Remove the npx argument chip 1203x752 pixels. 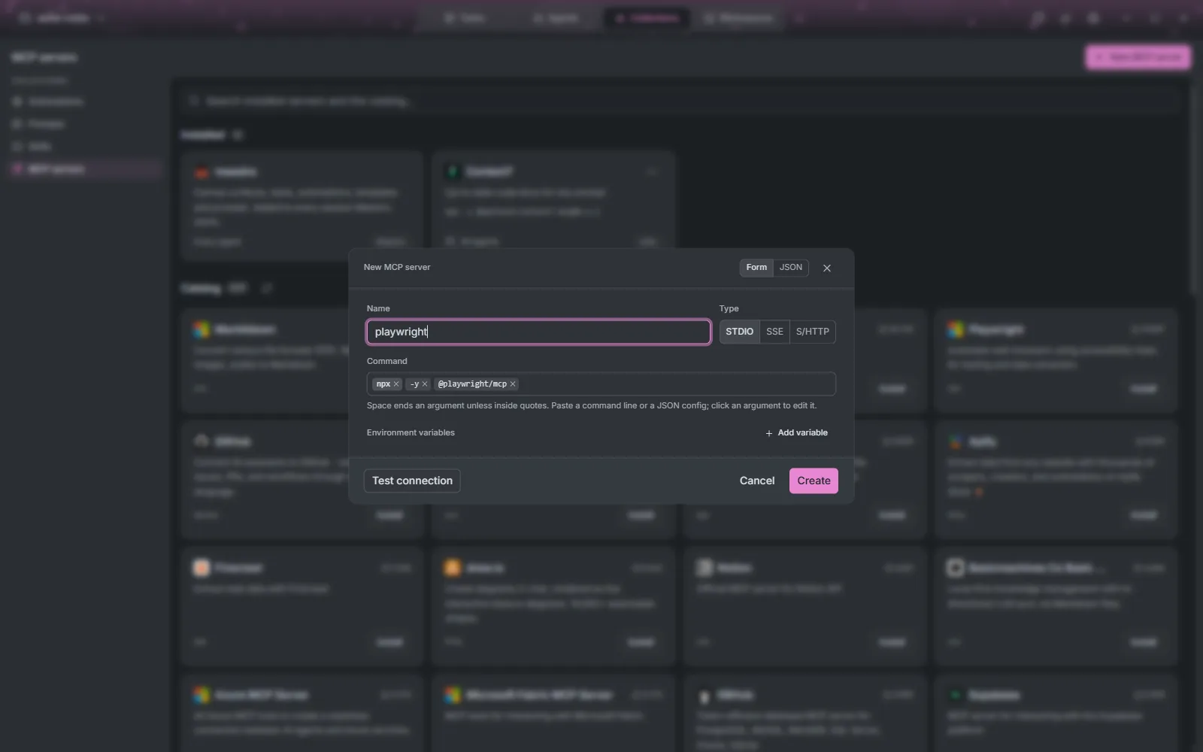396,384
